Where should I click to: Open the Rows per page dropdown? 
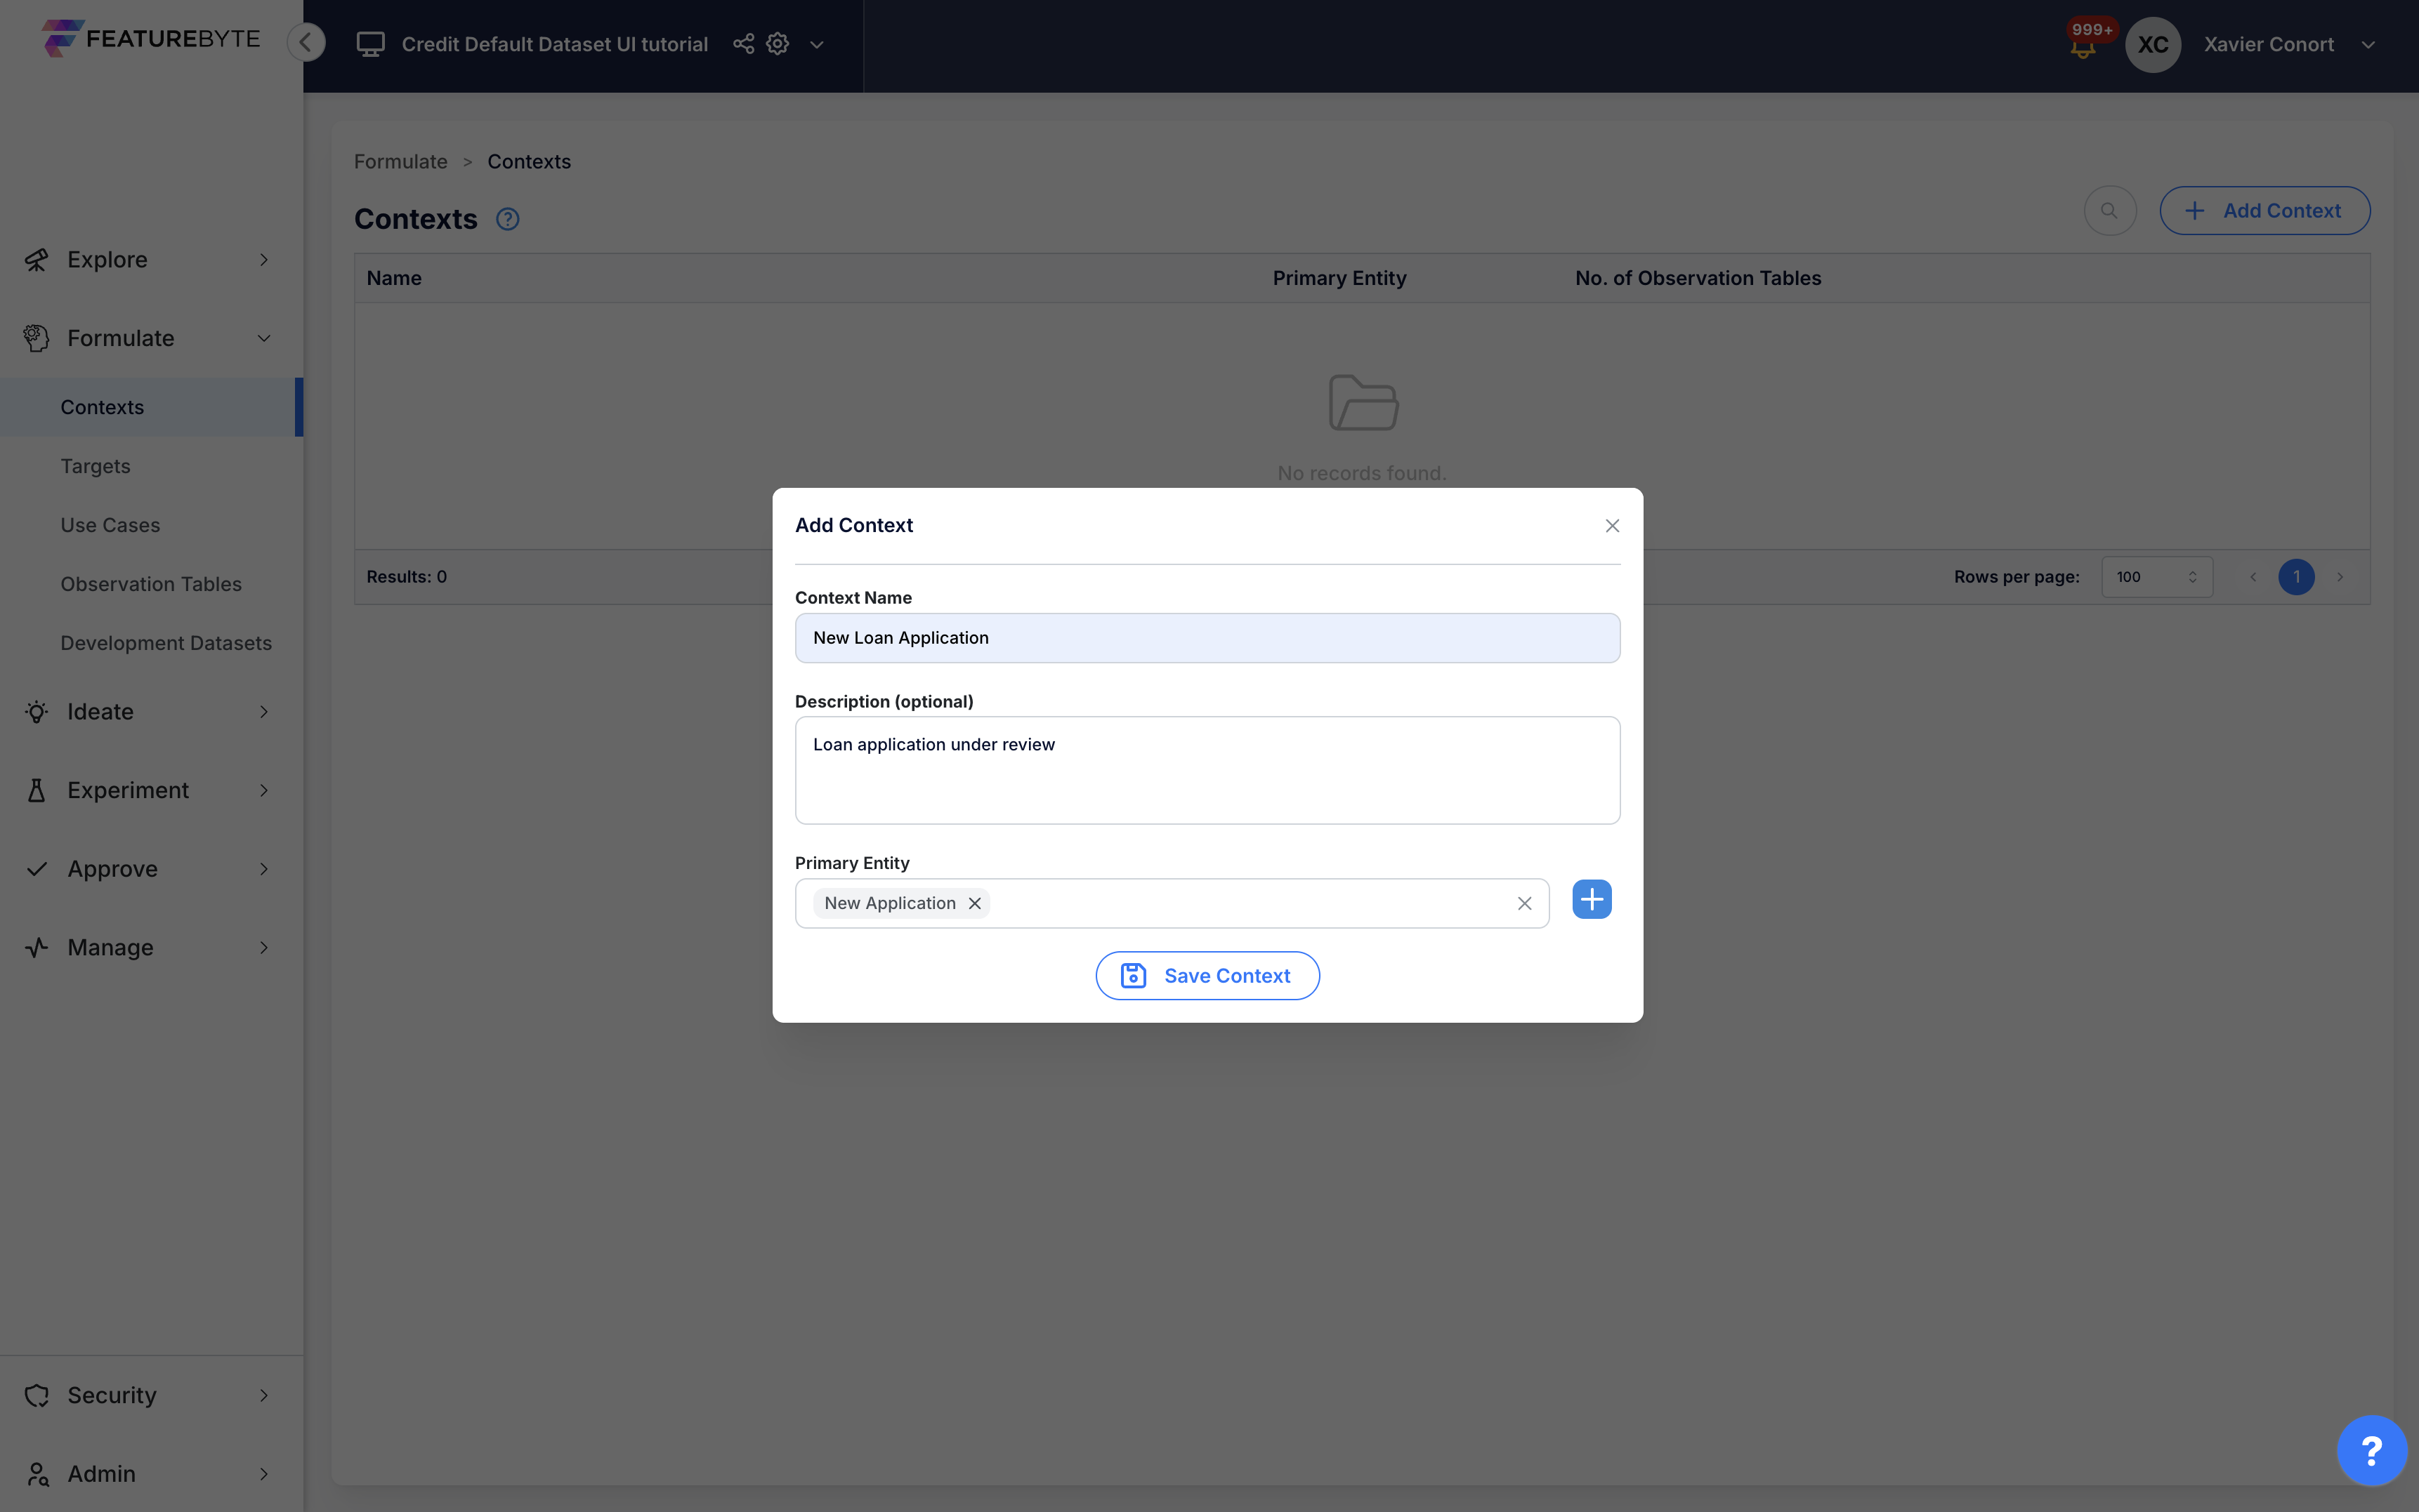click(x=2157, y=576)
